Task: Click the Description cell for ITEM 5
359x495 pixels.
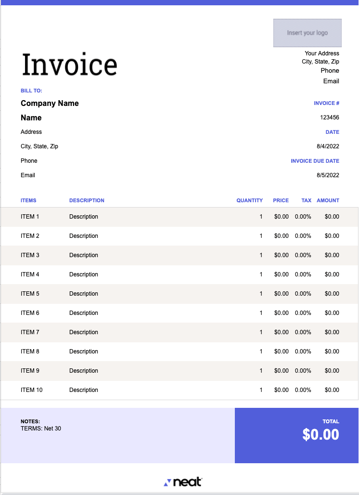Action: 84,294
